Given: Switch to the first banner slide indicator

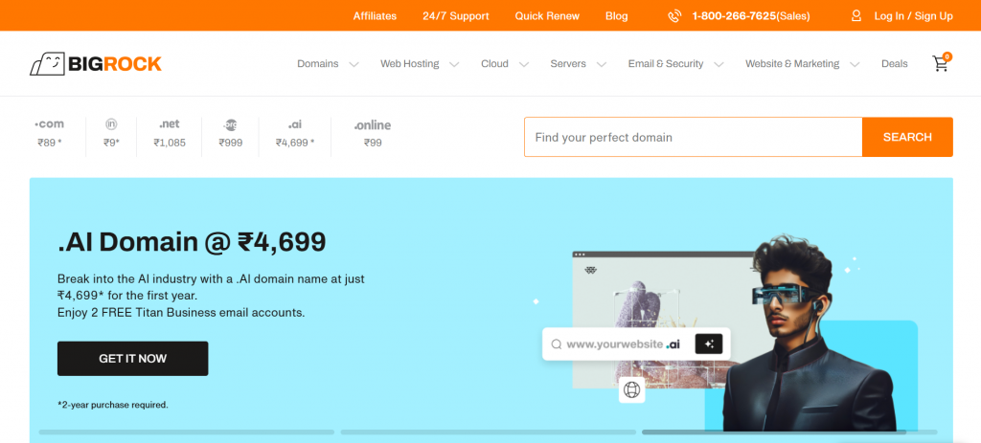Looking at the screenshot, I should 188,432.
